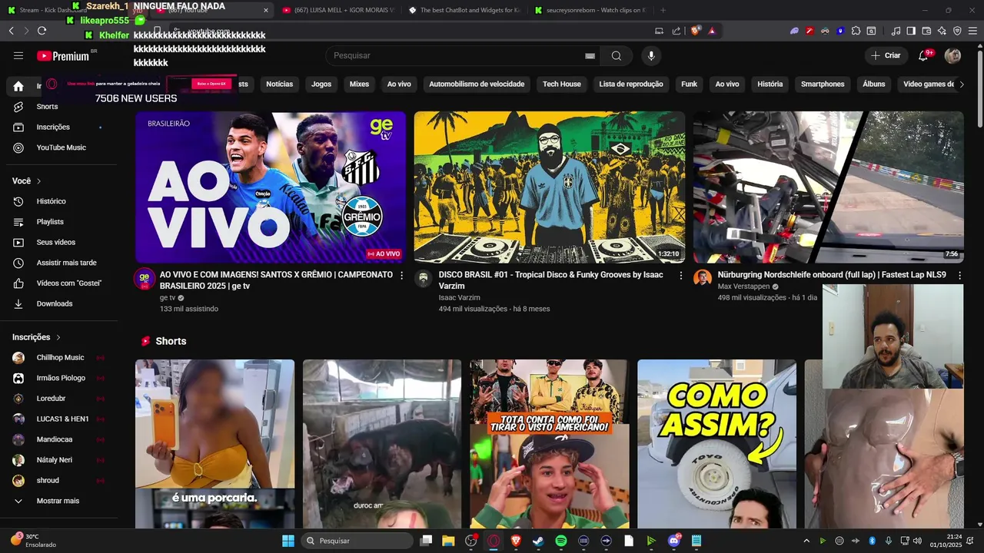The image size is (984, 553).
Task: Toggle the browser sidebar panel icon
Action: coord(911,31)
